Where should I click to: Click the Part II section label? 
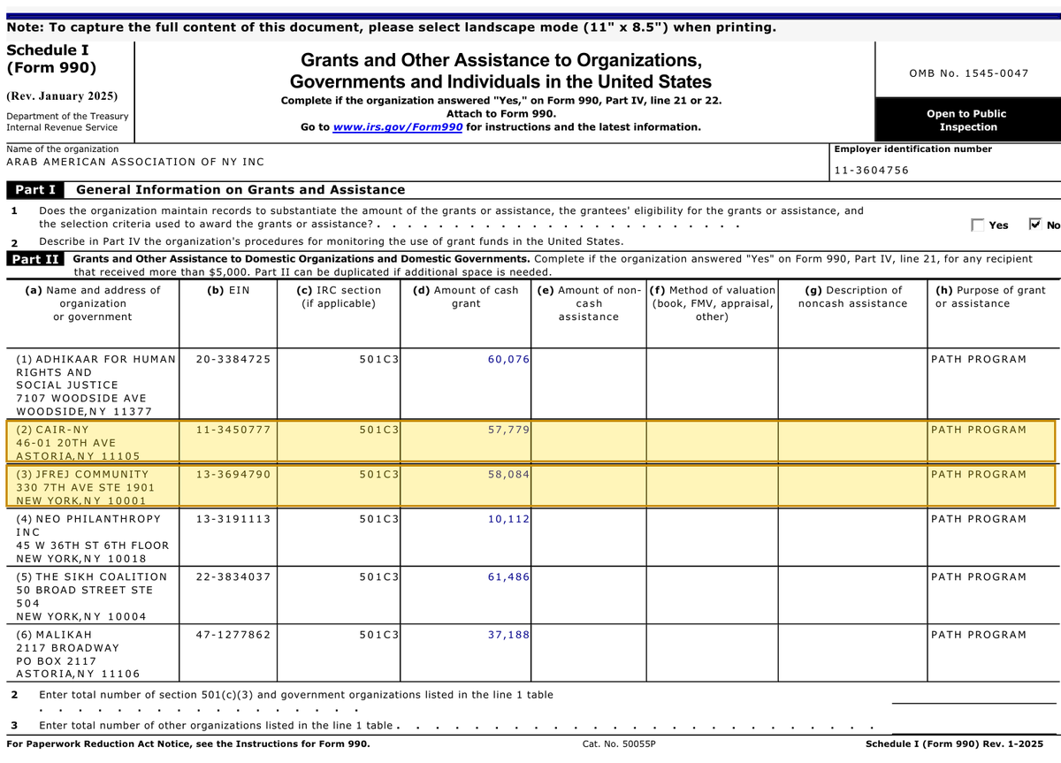[x=36, y=259]
